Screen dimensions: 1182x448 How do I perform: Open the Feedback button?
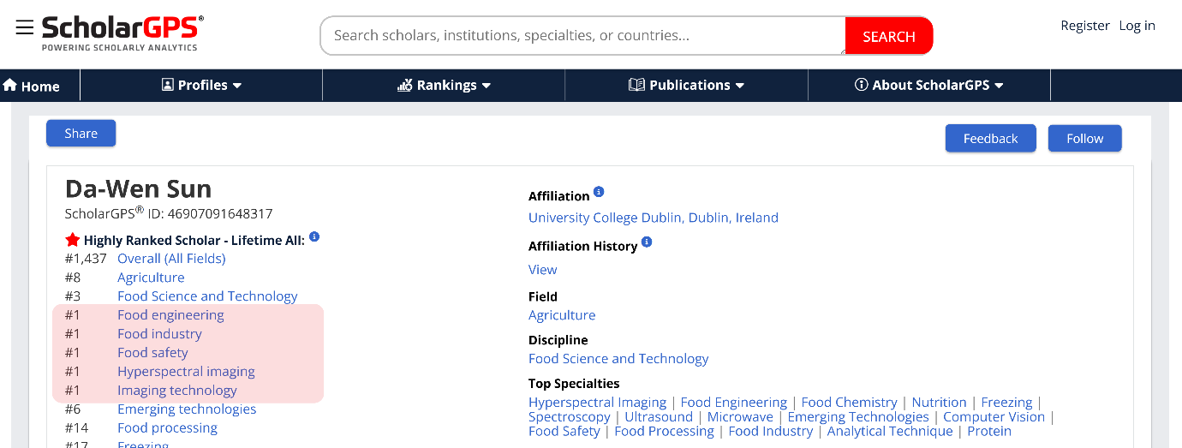click(990, 139)
